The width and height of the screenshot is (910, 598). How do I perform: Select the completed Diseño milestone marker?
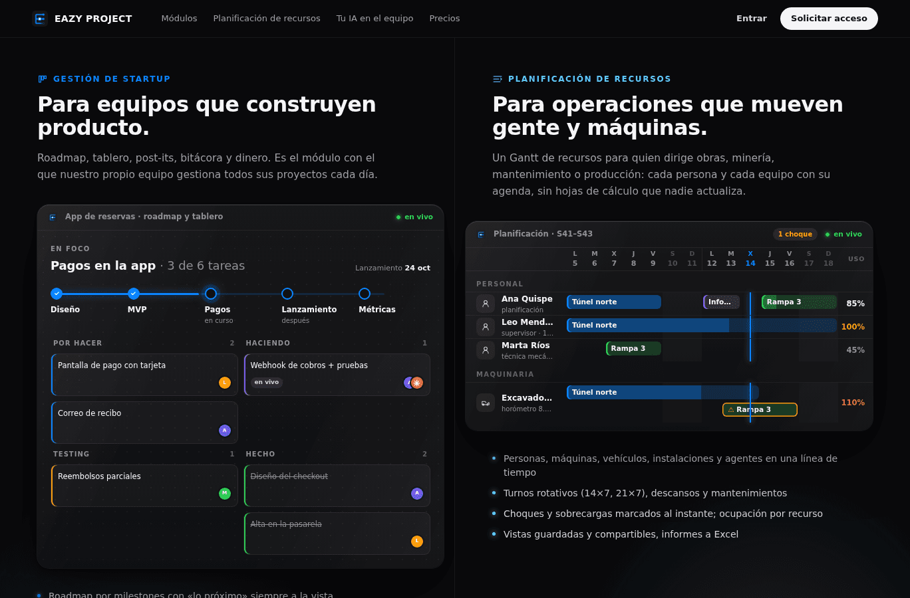[x=57, y=294]
